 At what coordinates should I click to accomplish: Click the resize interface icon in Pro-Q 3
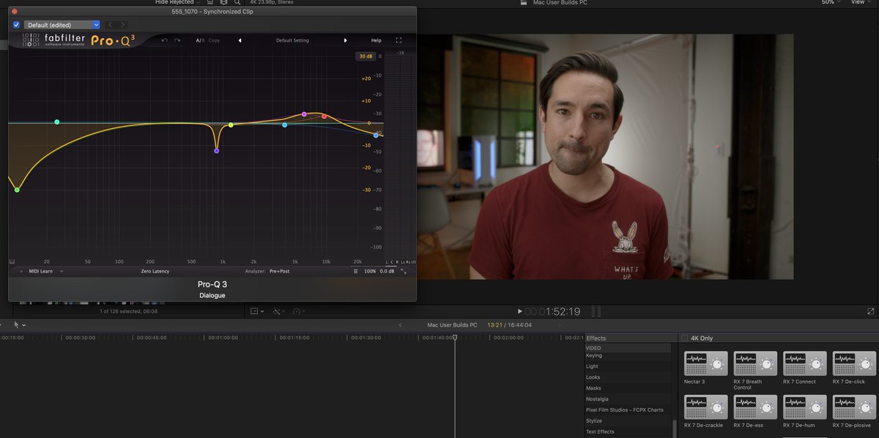[403, 271]
